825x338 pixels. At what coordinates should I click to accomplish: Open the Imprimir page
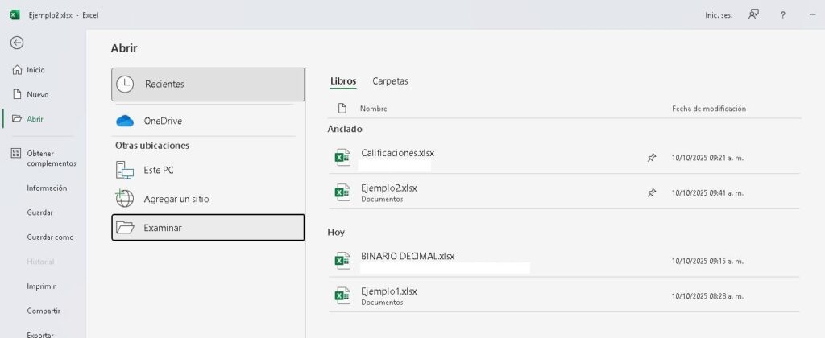click(41, 286)
